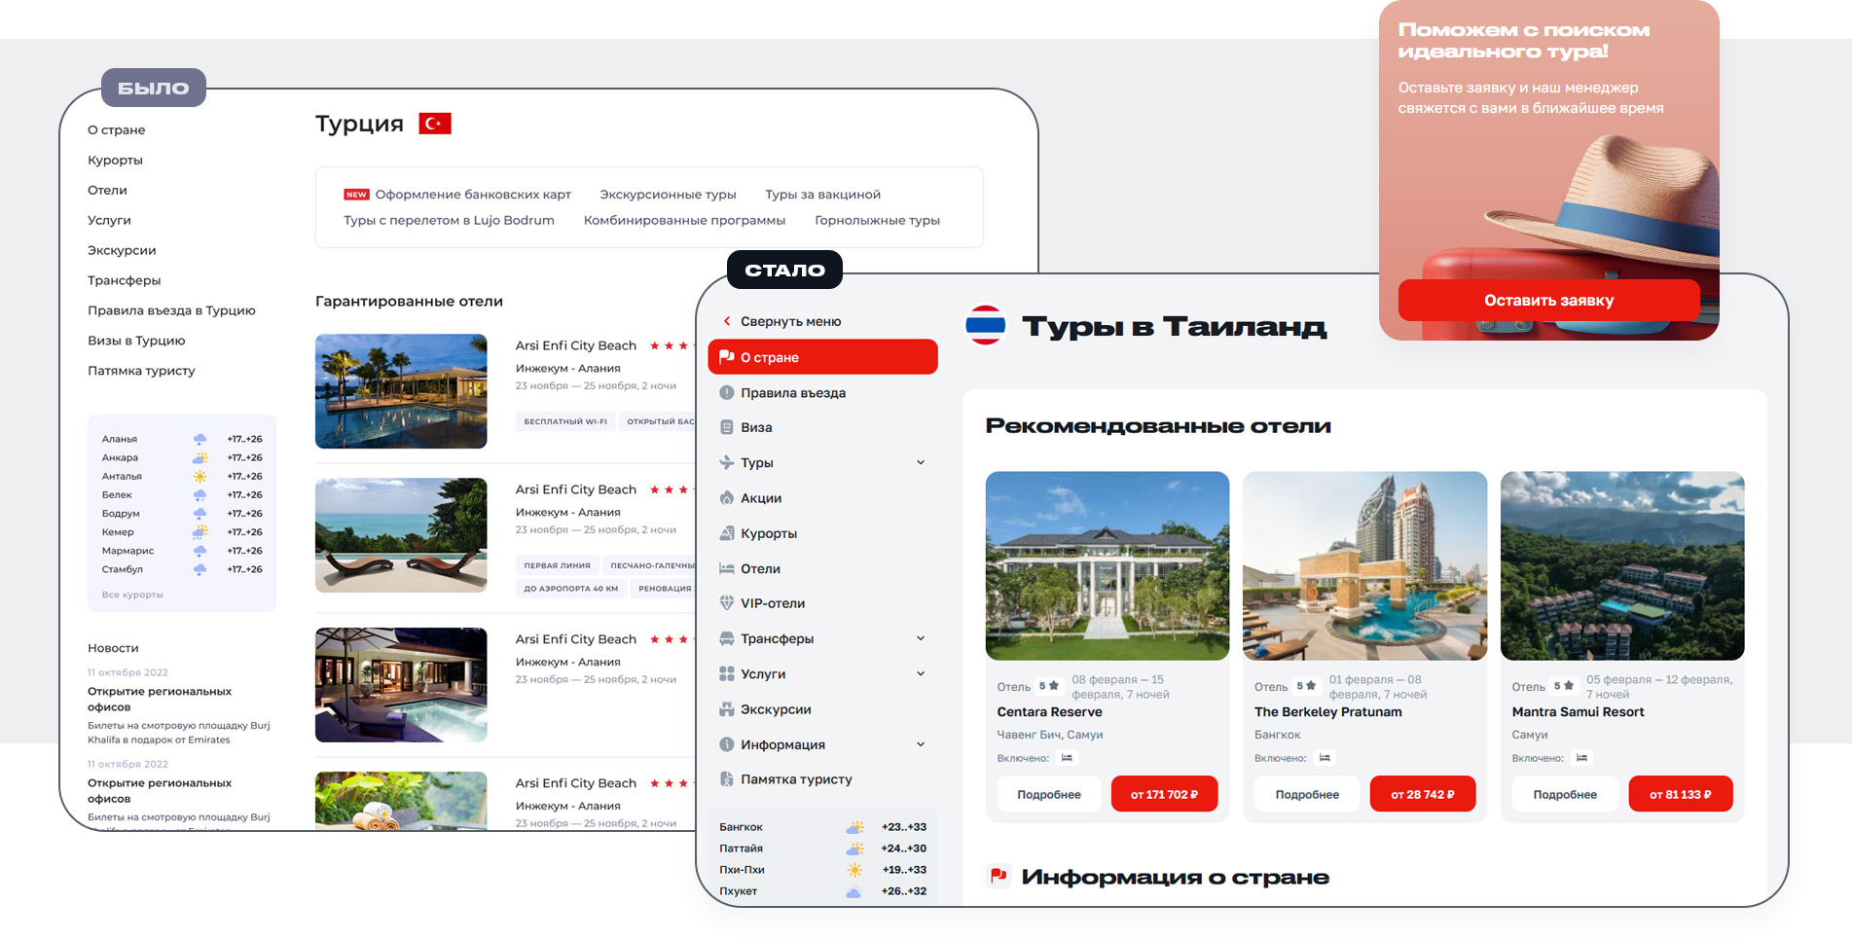Open the Centara Reserve hotel photo
Viewport: 1852px width, 940px height.
(1107, 565)
